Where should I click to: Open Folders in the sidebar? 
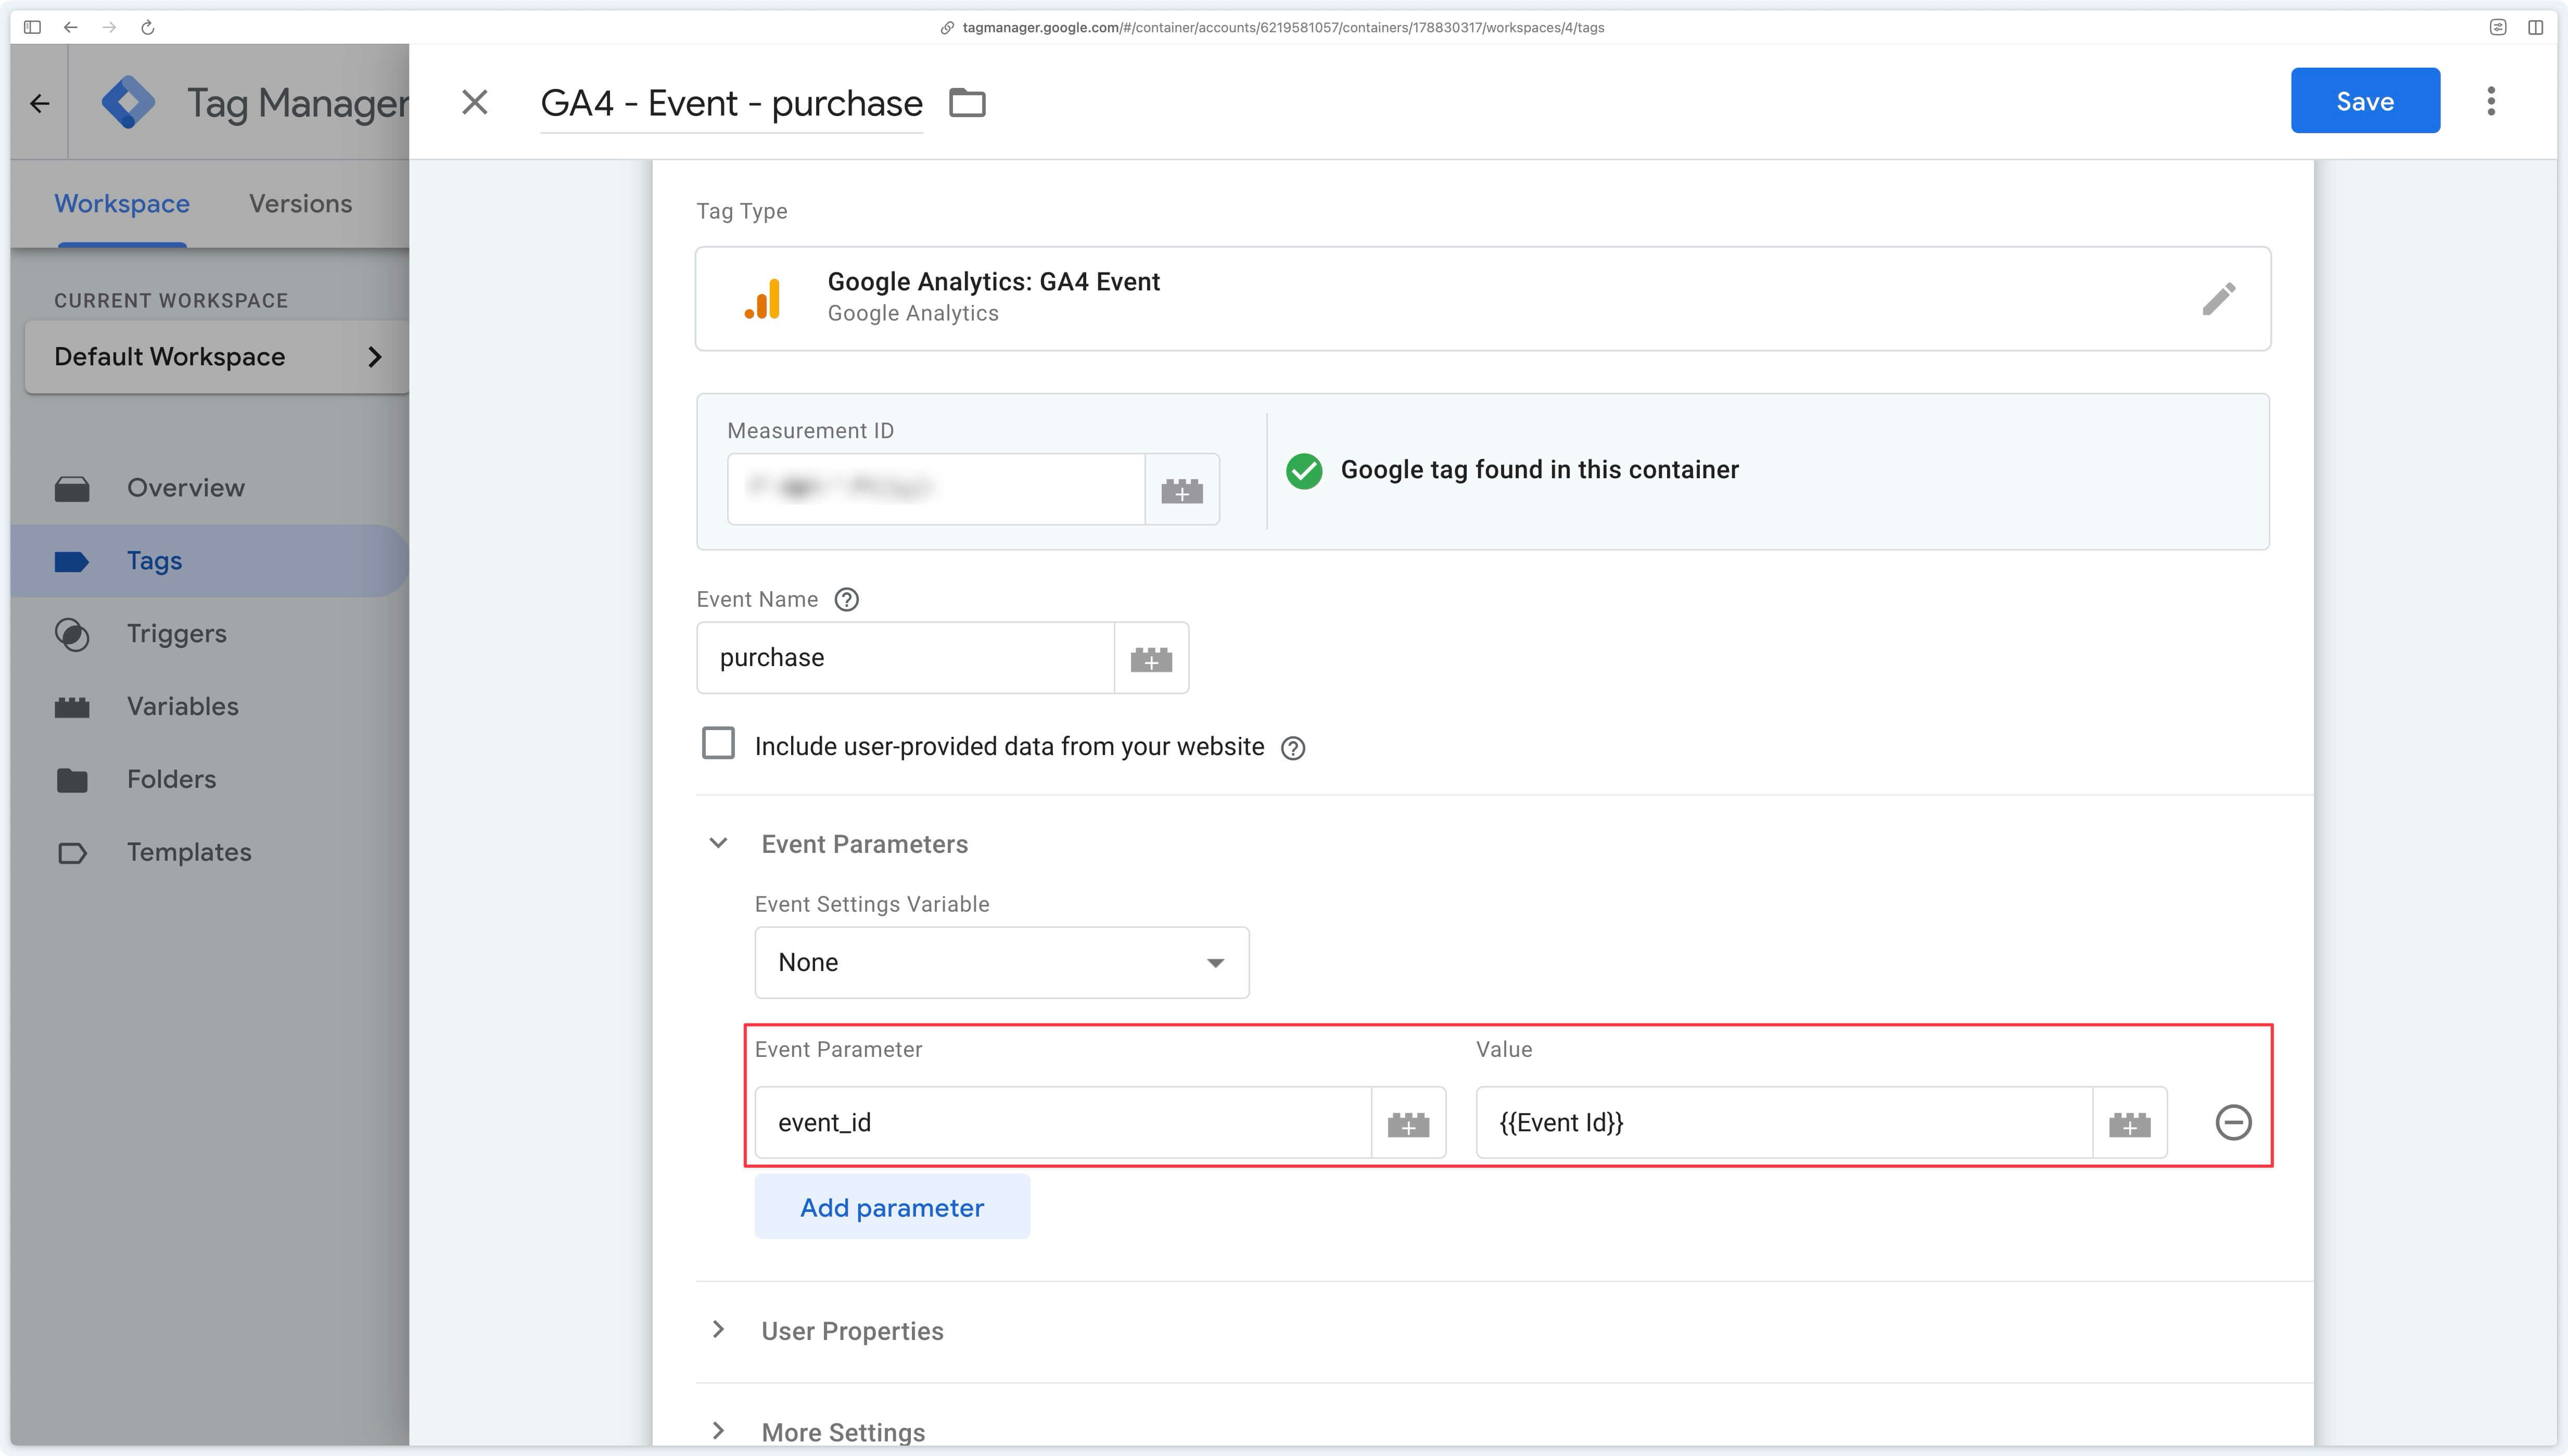[x=171, y=780]
